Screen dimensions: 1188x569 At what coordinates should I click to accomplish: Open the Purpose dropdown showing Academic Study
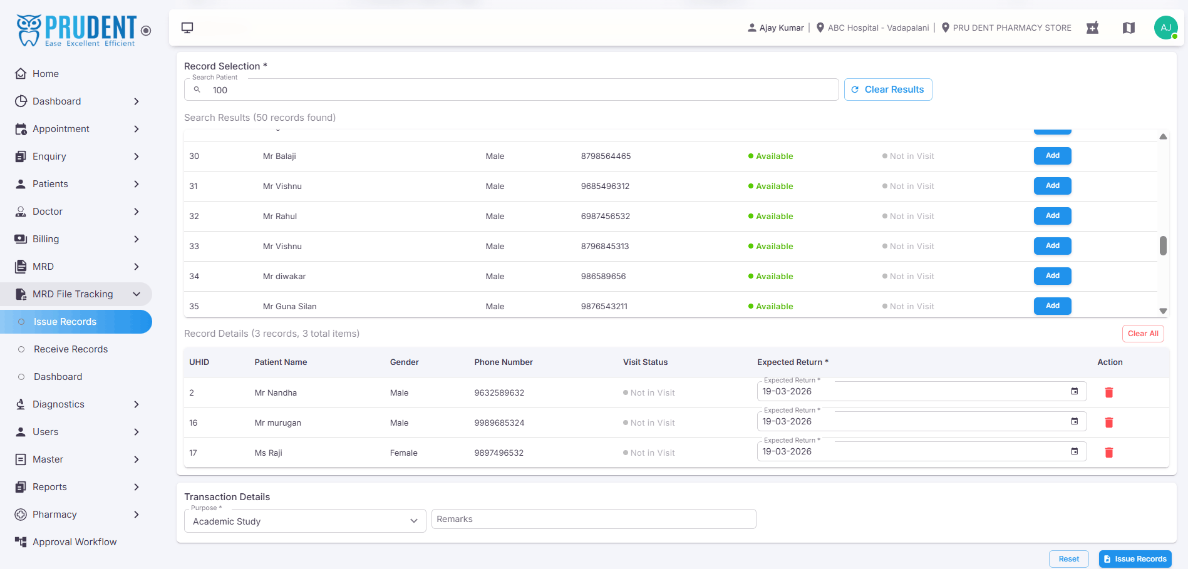pyautogui.click(x=305, y=521)
